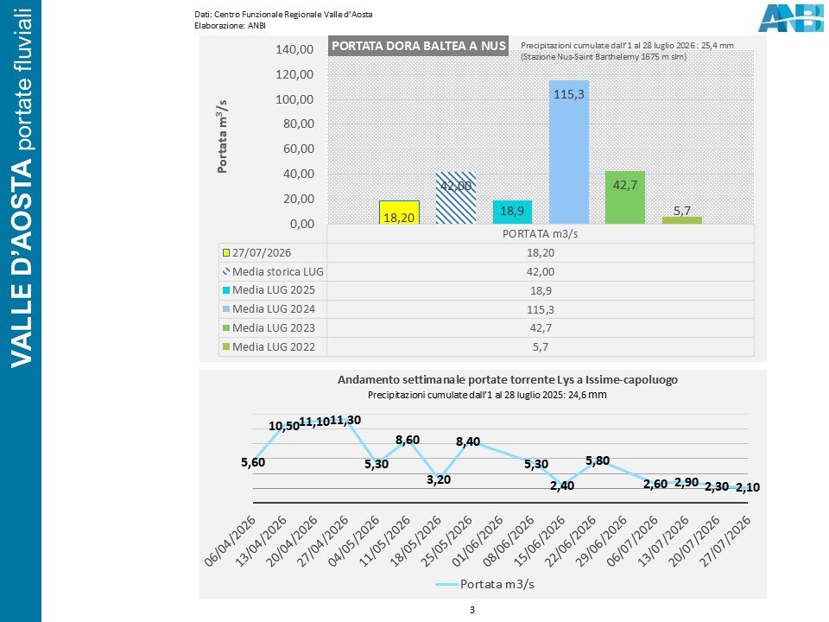Image resolution: width=829 pixels, height=622 pixels.
Task: Select the teal 18,9 bar
Action: coord(512,213)
